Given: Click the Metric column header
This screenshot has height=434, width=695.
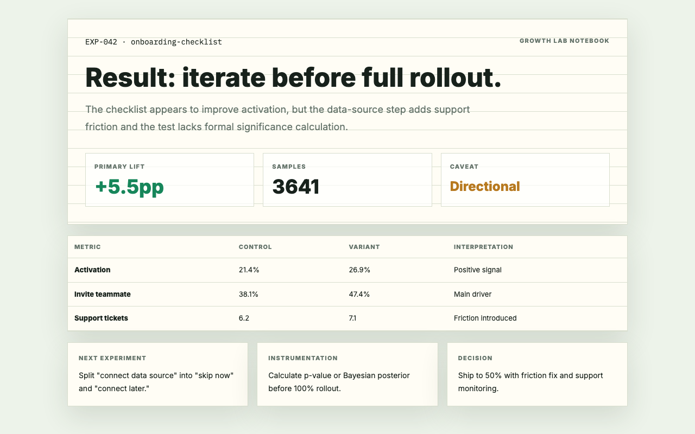Looking at the screenshot, I should [87, 247].
